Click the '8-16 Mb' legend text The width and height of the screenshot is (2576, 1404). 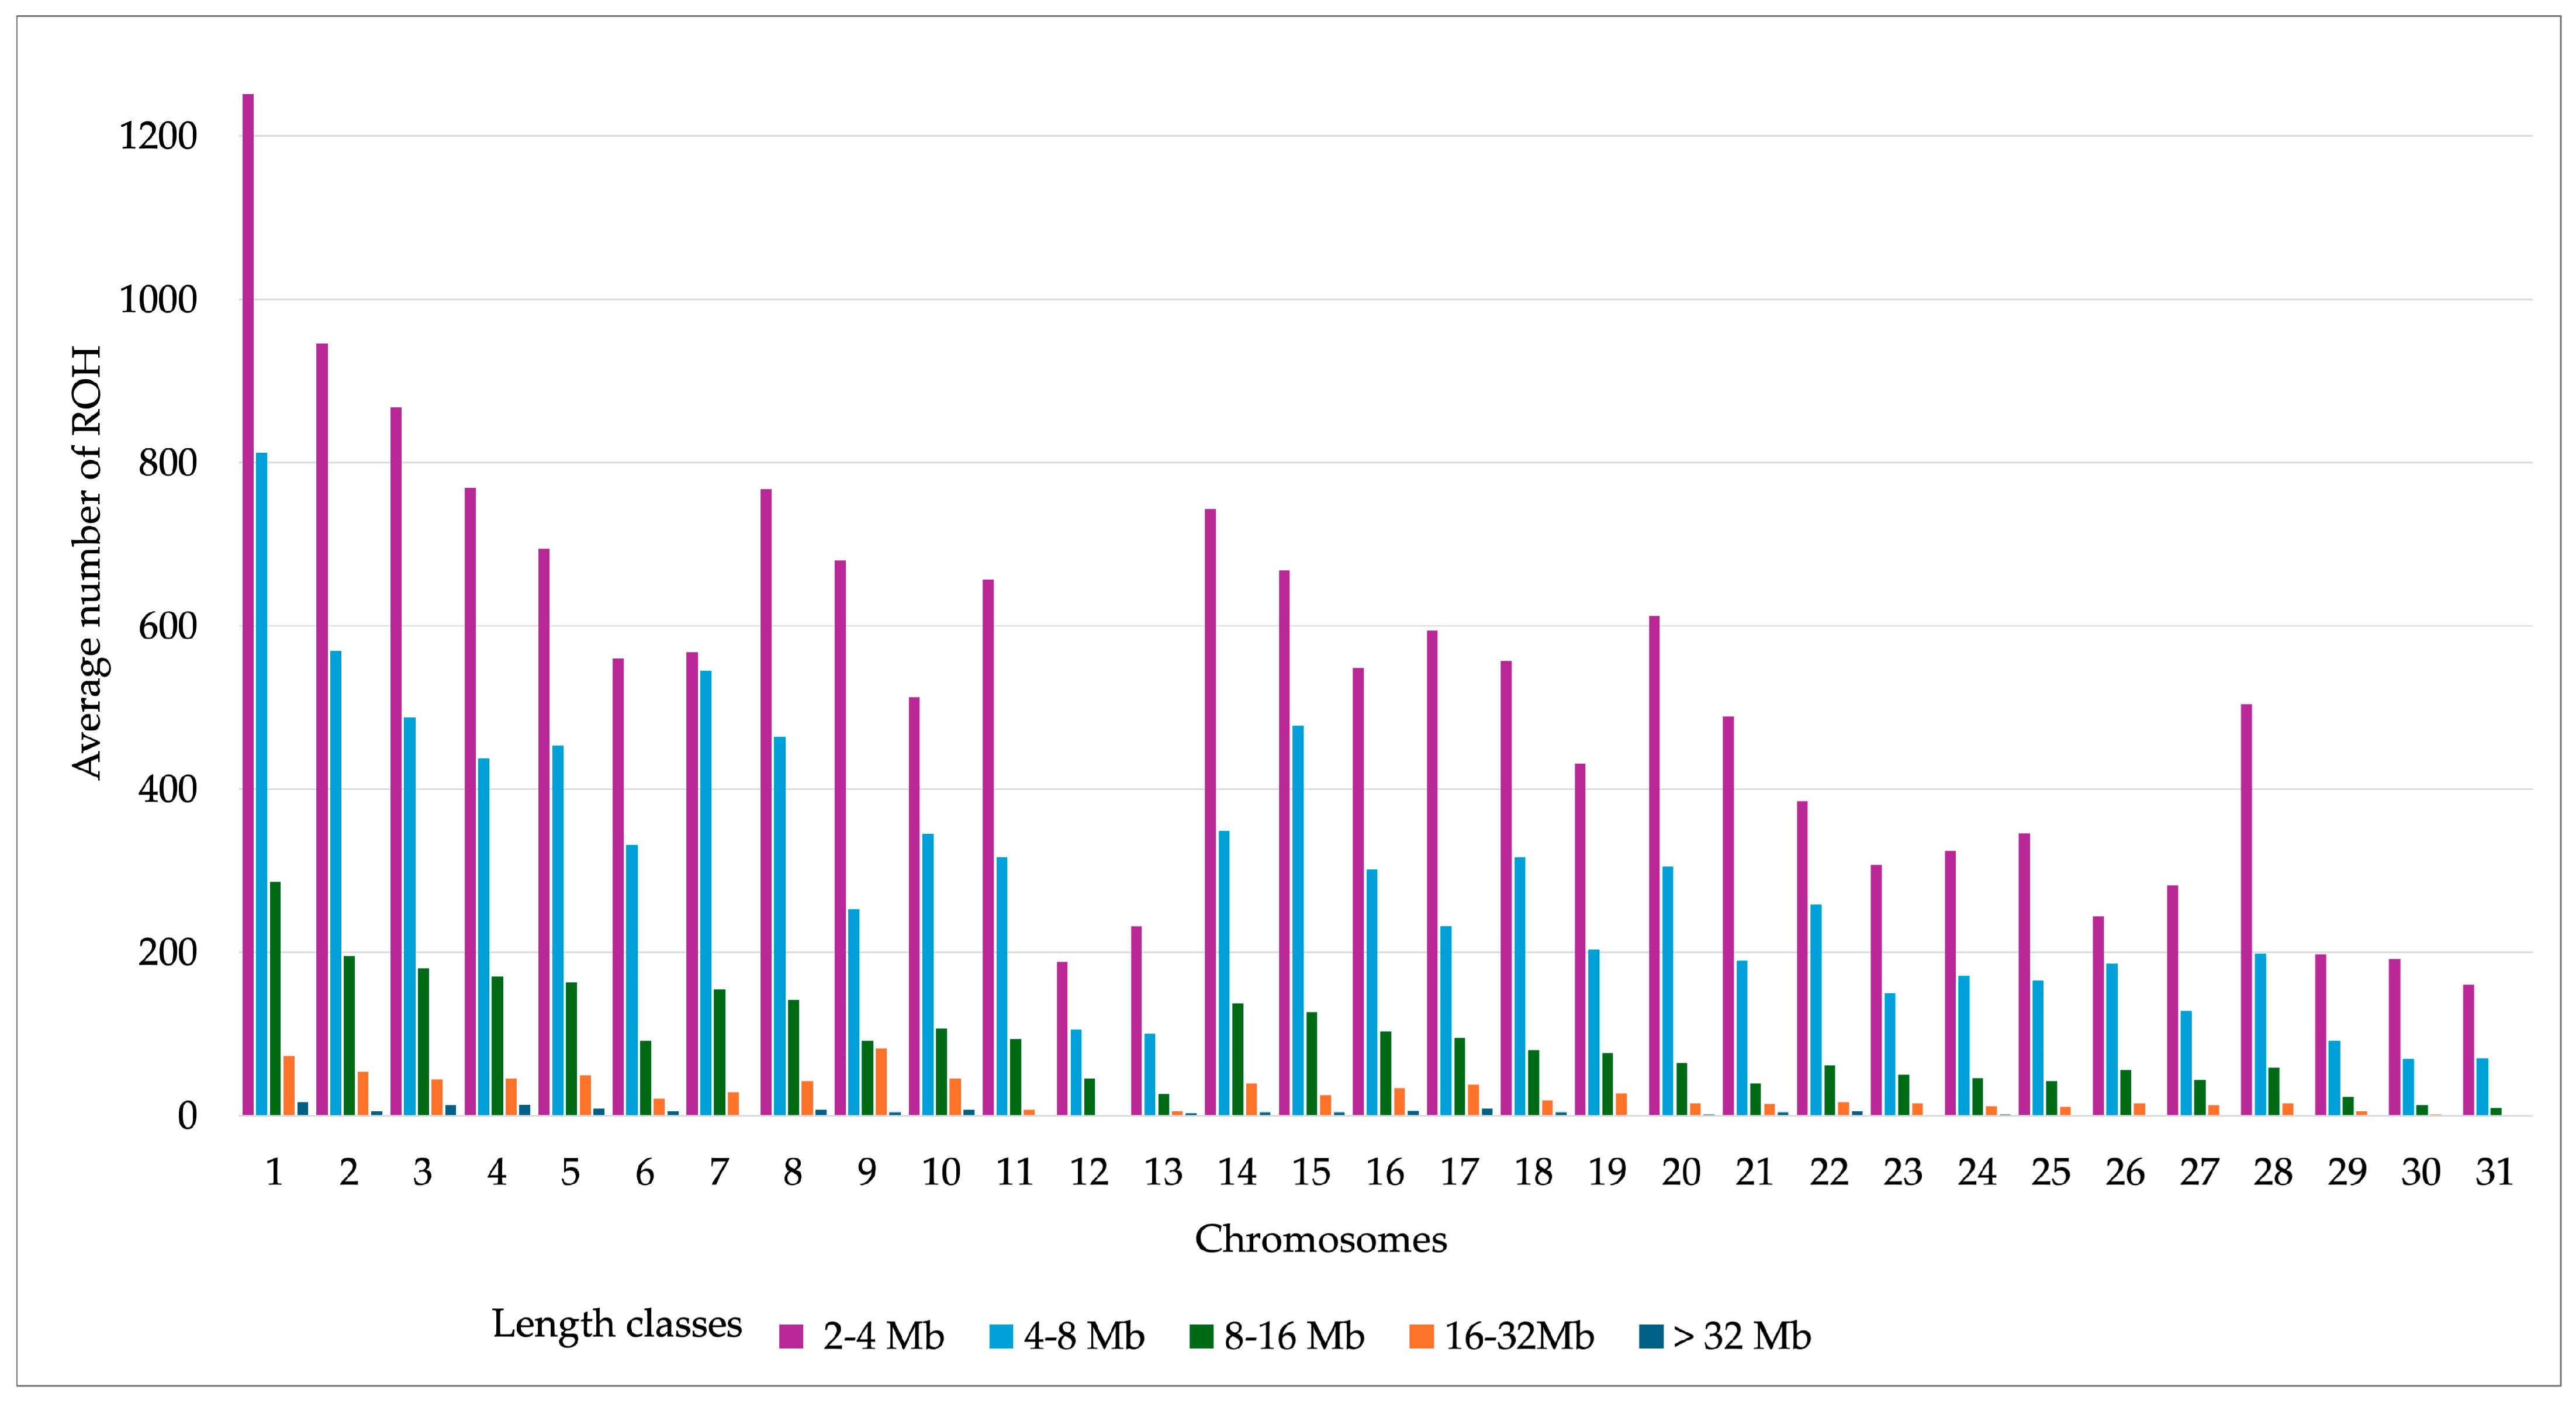(x=1294, y=1336)
